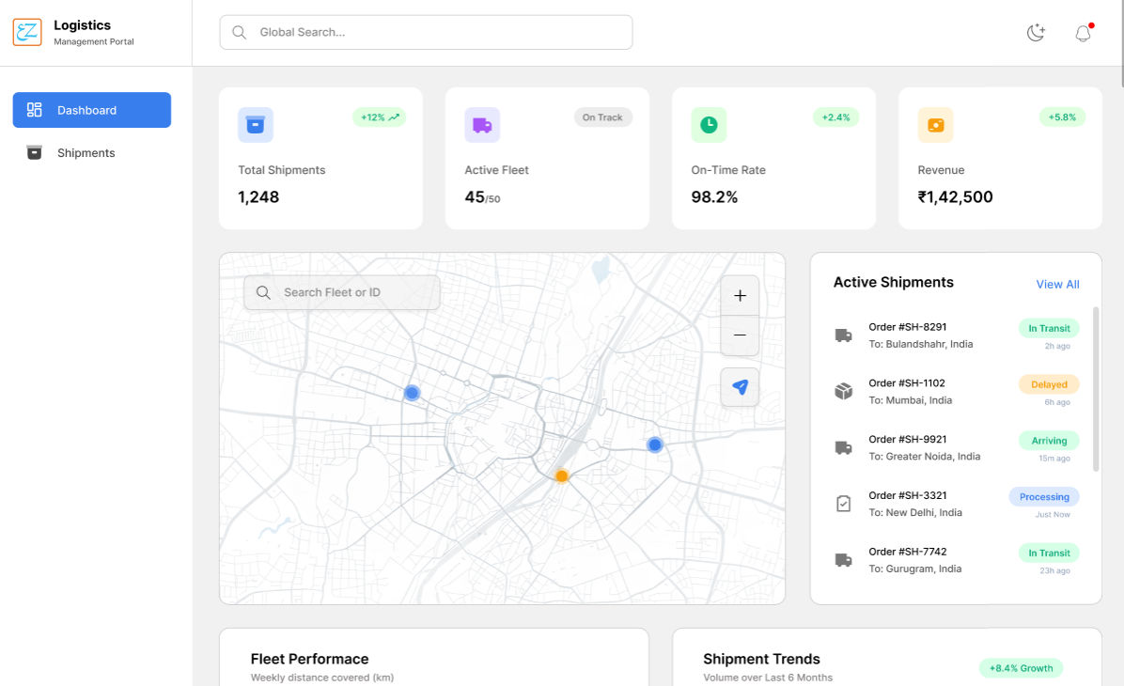Click the Shipments box icon in sidebar

point(34,152)
